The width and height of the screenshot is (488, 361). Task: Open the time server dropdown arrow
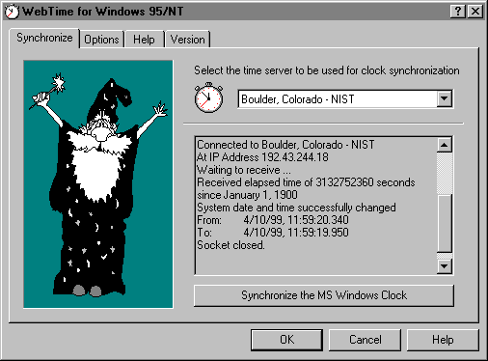pos(445,98)
